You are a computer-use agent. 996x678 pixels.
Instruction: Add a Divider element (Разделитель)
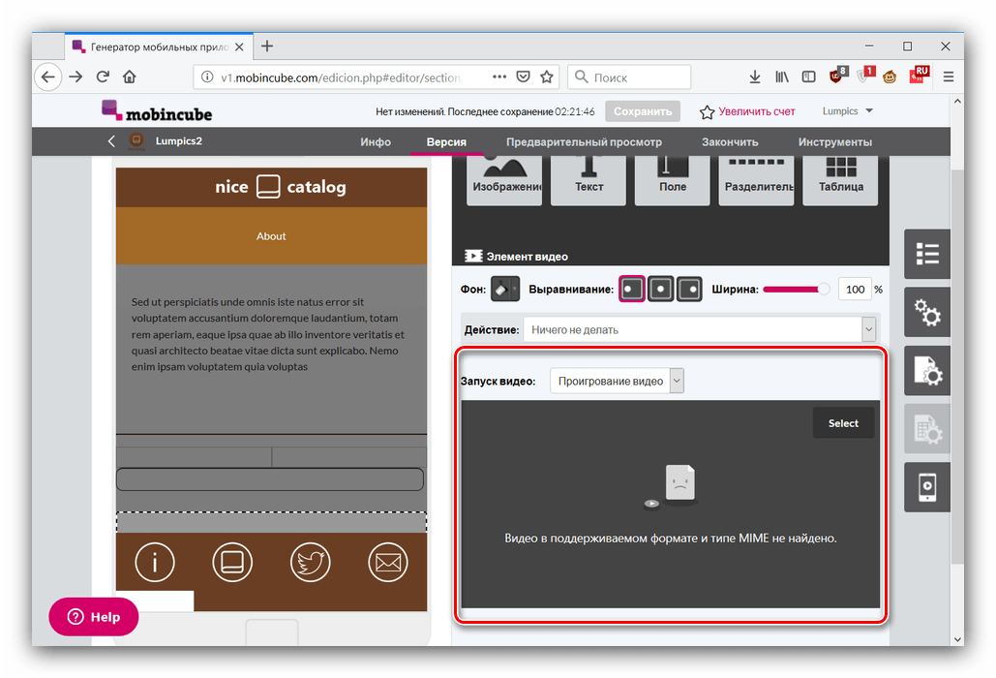pyautogui.click(x=756, y=180)
